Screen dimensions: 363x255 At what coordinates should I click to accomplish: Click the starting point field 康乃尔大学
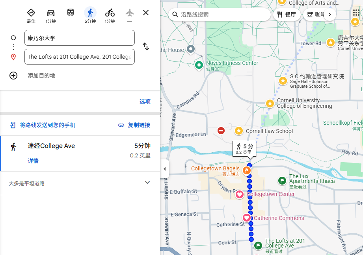coord(79,38)
